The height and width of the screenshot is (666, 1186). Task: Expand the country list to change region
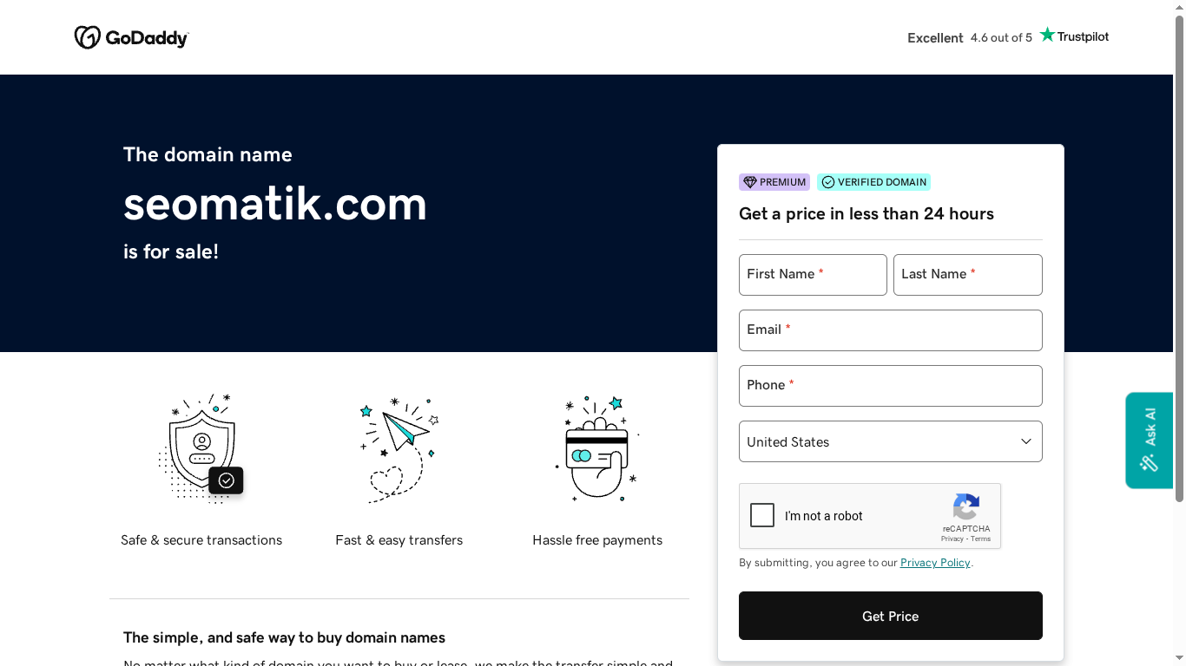coord(890,441)
